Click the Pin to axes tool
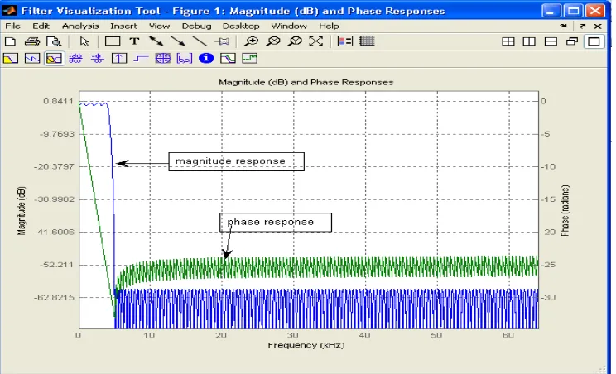 222,41
